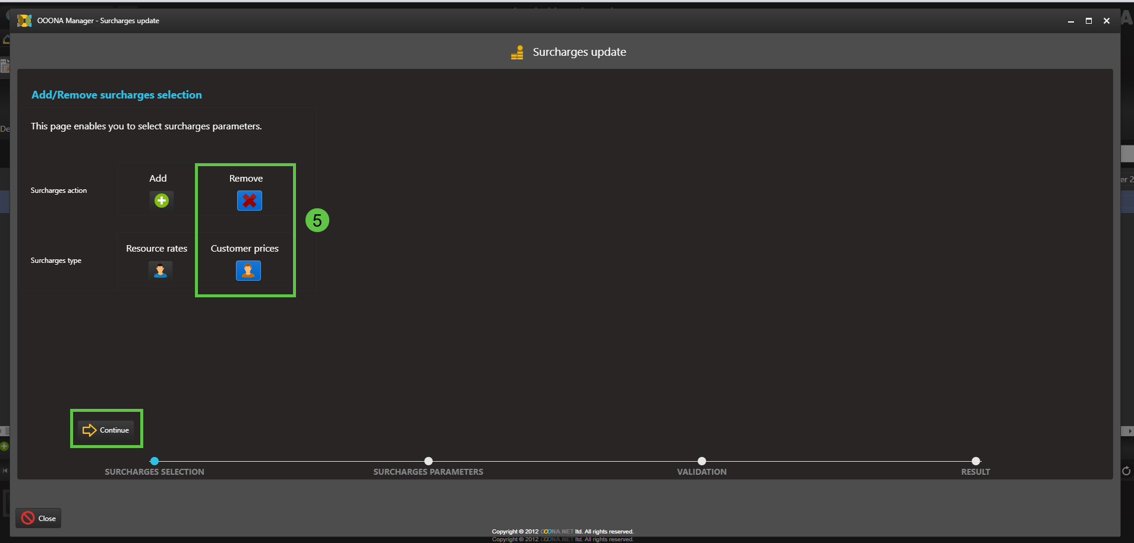
Task: Select the Customer prices person icon
Action: pos(248,271)
